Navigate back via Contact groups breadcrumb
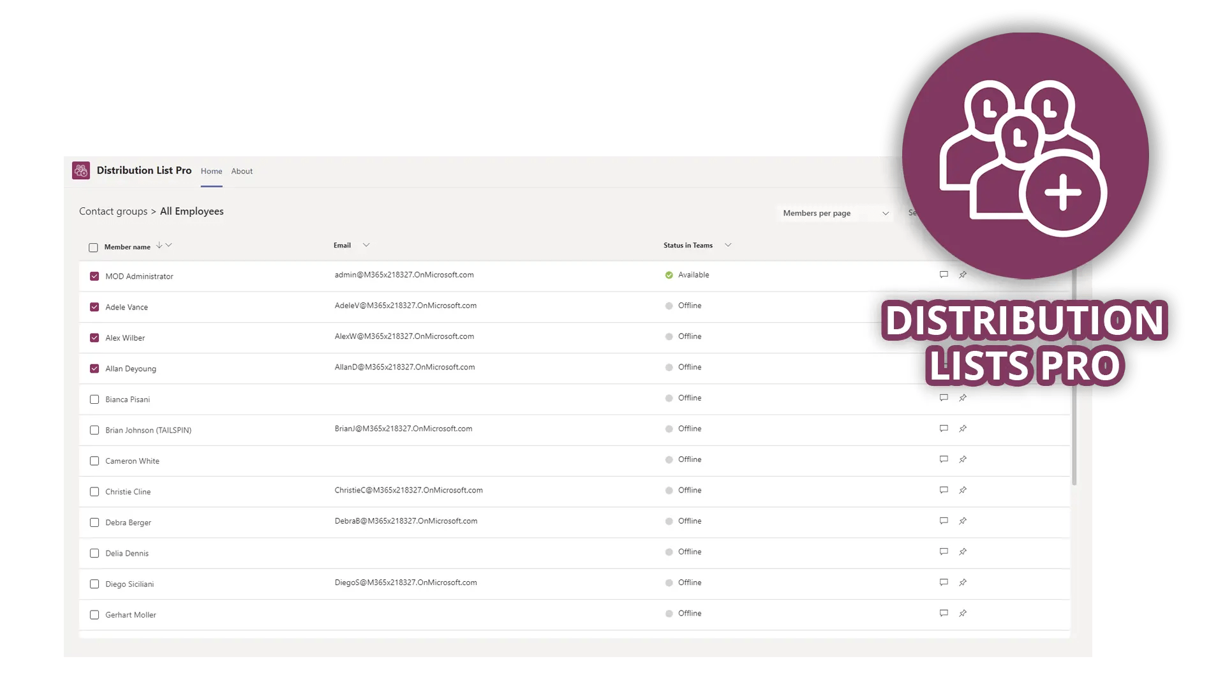This screenshot has height=689, width=1225. tap(113, 211)
